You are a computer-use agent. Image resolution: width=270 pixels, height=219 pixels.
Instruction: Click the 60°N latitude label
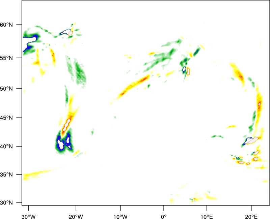tap(6, 25)
